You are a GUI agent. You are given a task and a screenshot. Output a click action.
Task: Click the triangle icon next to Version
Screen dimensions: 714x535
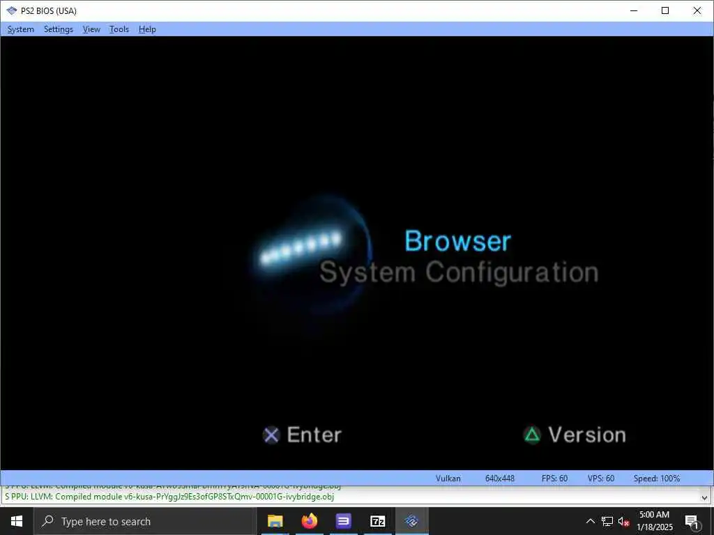(x=532, y=435)
